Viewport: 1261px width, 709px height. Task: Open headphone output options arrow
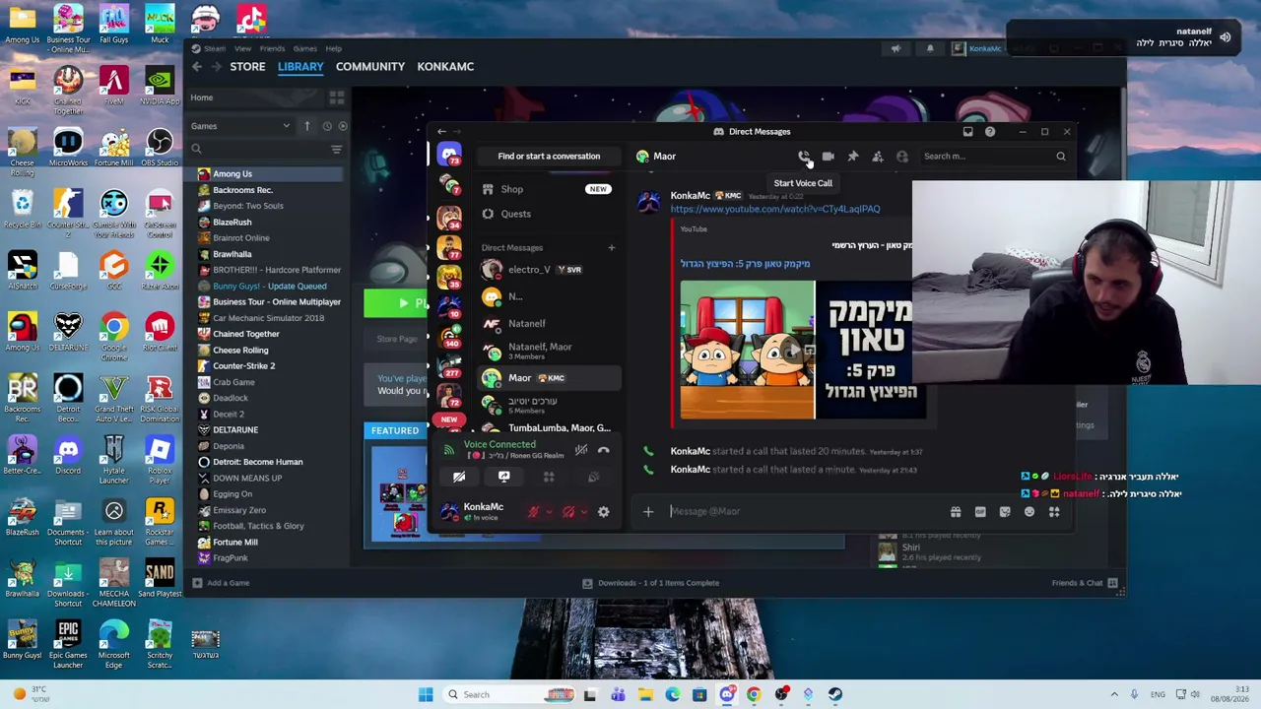[583, 512]
